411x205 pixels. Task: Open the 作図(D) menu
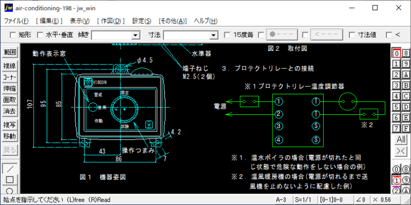click(111, 21)
